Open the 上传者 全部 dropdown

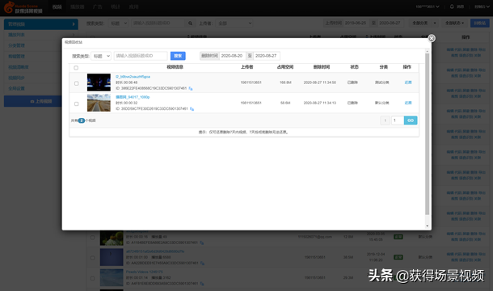pyautogui.click(x=234, y=23)
